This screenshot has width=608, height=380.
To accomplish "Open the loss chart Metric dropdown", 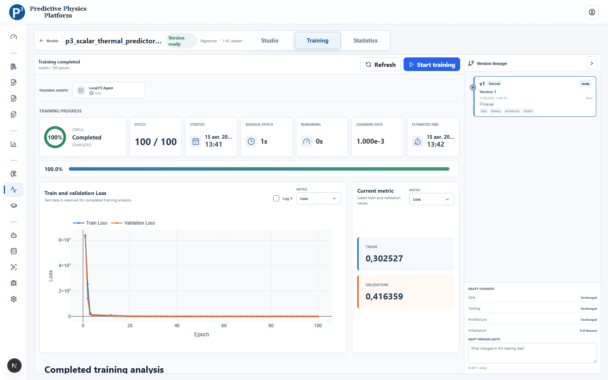I will click(318, 198).
